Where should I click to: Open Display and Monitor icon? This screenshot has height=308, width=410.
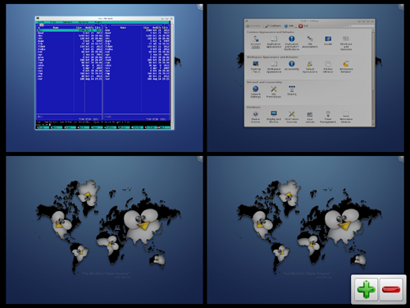click(274, 117)
